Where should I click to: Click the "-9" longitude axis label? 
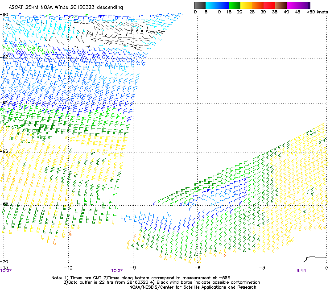132,268
